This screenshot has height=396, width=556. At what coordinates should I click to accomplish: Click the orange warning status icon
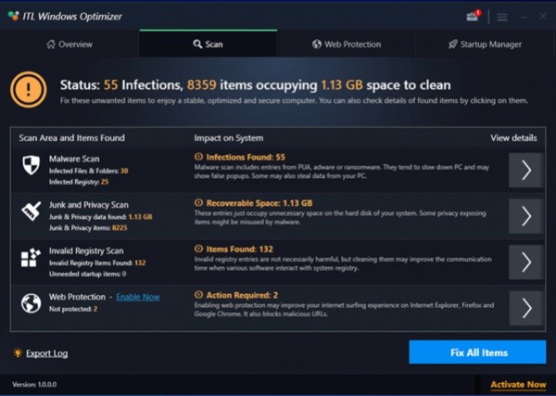(x=29, y=90)
